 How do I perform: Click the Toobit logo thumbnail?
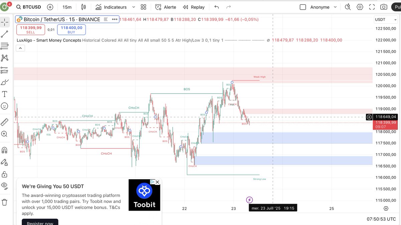click(x=144, y=195)
